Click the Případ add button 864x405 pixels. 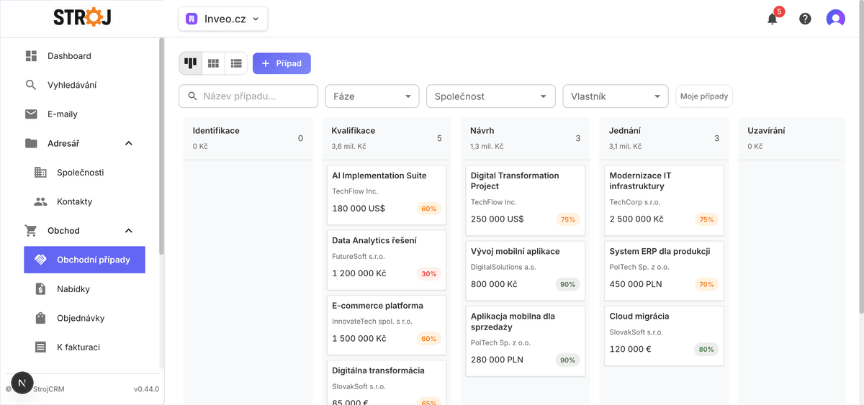click(282, 63)
